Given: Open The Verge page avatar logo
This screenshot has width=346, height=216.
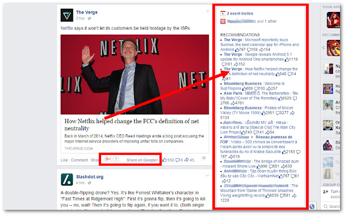Looking at the screenshot, I should click(67, 15).
